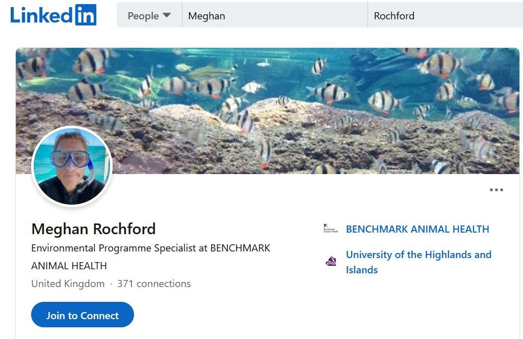Click Join to Connect
523x339 pixels.
[x=82, y=315]
